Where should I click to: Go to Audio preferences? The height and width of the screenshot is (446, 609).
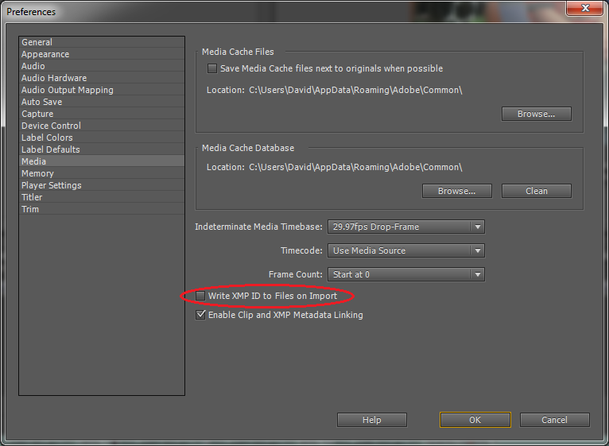pyautogui.click(x=102, y=66)
